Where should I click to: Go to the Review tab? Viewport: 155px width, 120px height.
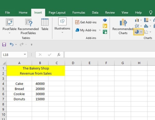coord(110,13)
